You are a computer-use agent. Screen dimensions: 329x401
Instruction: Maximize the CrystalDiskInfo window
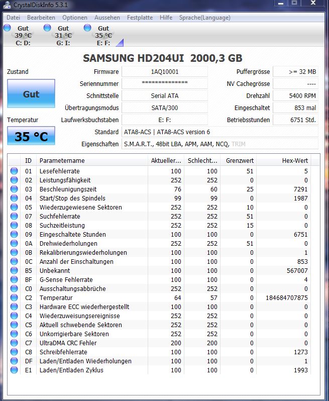pos(294,3)
